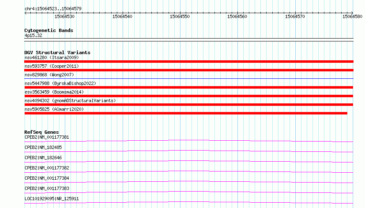Open transcript LOC101929095|NR_125911
Image resolution: width=365 pixels, height=208 pixels.
tap(52, 199)
